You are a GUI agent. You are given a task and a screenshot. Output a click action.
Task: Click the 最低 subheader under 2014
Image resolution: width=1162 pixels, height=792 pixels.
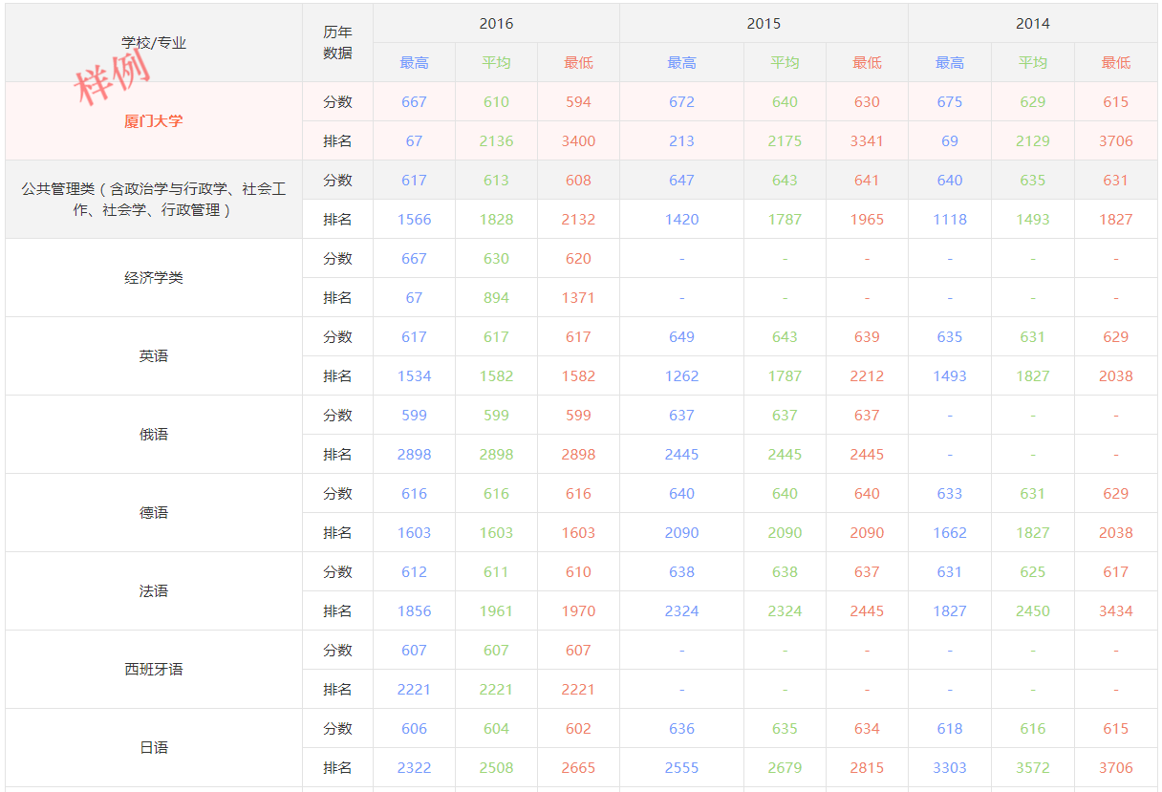(x=1115, y=63)
